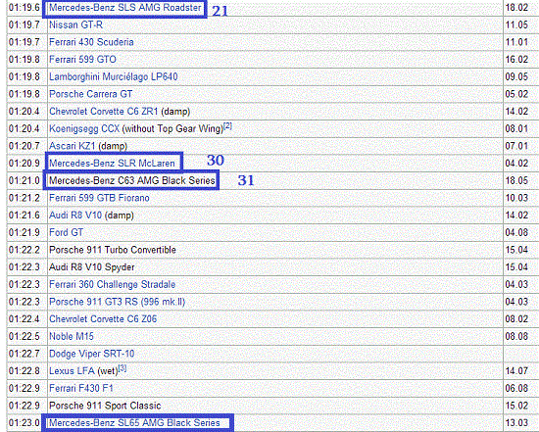Image resolution: width=539 pixels, height=432 pixels.
Task: Click the Ford GT link
Action: [66, 232]
